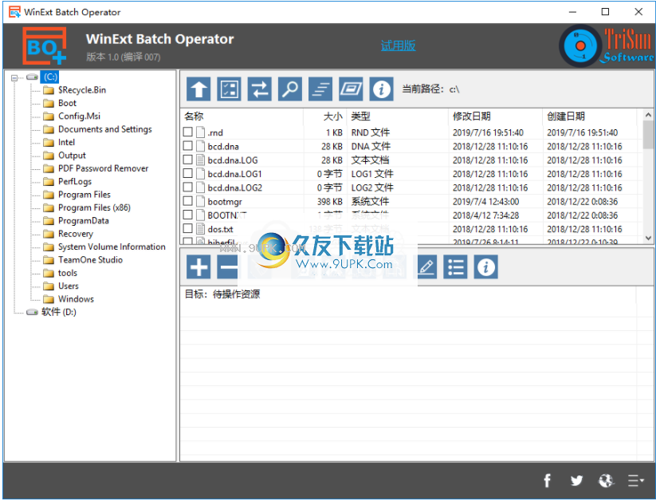Image resolution: width=656 pixels, height=501 pixels.
Task: Open info icon in file toolbar
Action: 382,89
